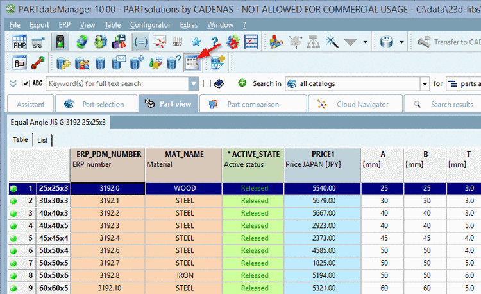The width and height of the screenshot is (481, 294).
Task: Click the BMP image export icon
Action: pyautogui.click(x=20, y=42)
